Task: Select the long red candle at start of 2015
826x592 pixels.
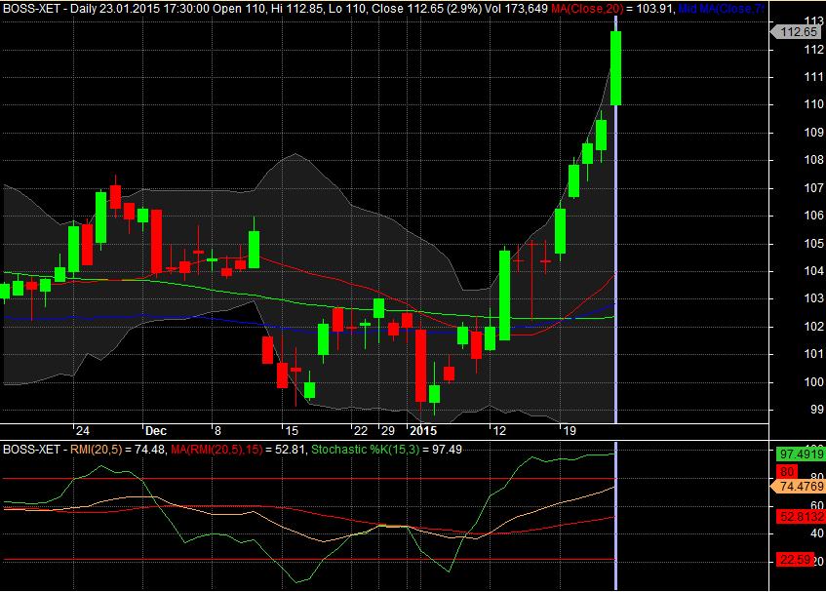Action: coord(420,366)
